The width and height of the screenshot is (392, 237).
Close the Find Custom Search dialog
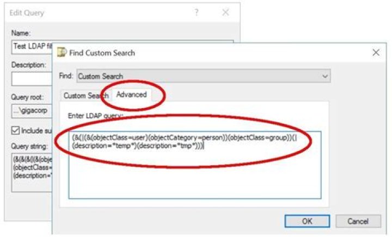tap(375, 53)
